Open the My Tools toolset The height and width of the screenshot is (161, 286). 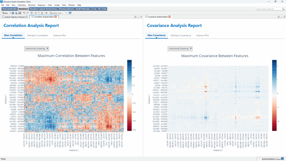(102, 9)
